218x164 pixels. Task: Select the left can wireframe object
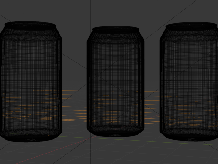[x=30, y=82]
